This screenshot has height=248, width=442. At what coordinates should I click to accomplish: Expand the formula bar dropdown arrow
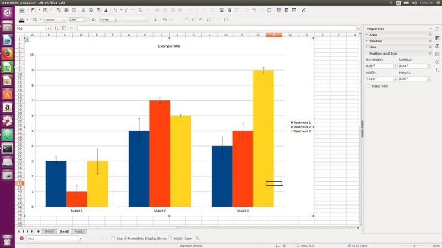359,29
